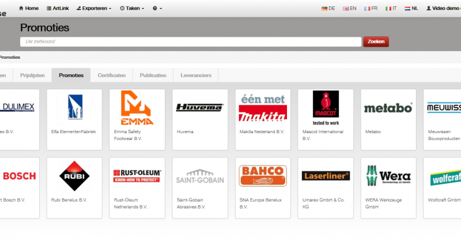
Task: Click 'Rust-Oleum Netherlands B.V.' text
Action: click(131, 203)
